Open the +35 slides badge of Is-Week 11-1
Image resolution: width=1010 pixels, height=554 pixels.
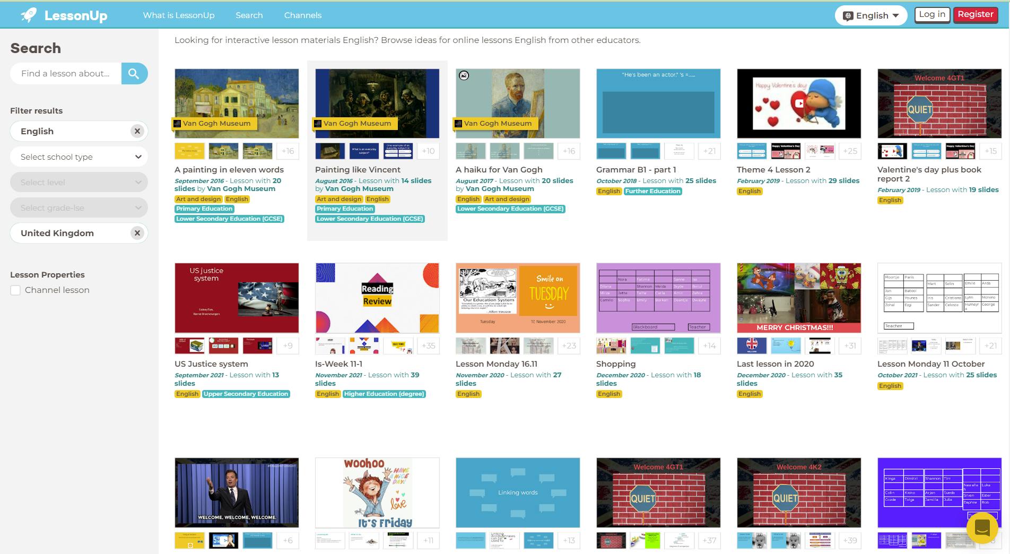428,345
